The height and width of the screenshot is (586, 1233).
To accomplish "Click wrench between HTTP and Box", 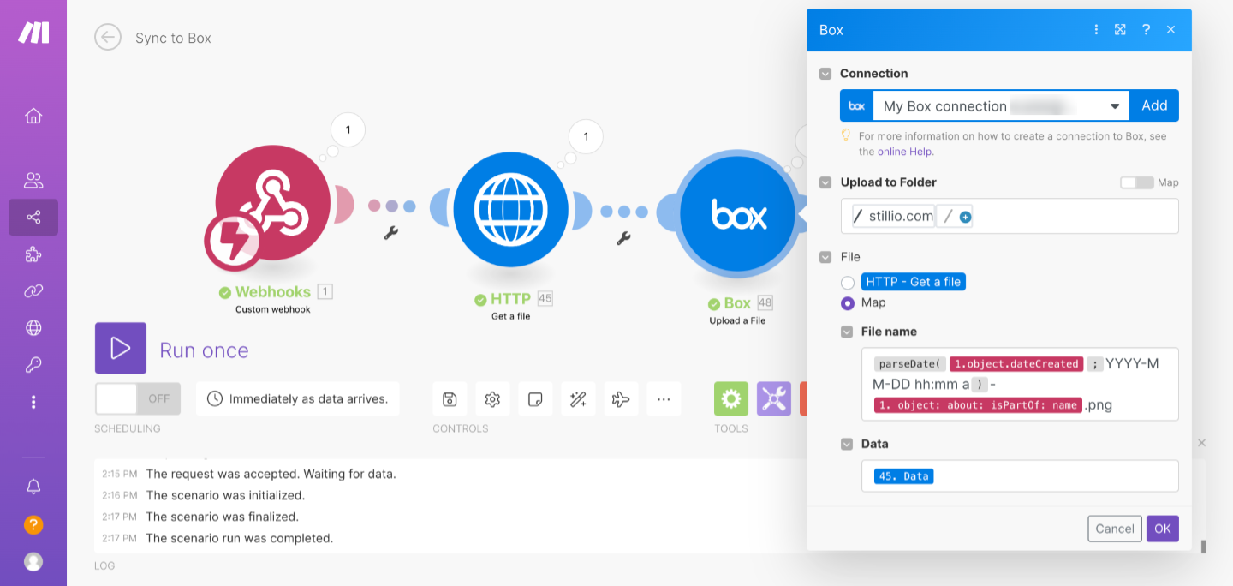I will click(624, 238).
